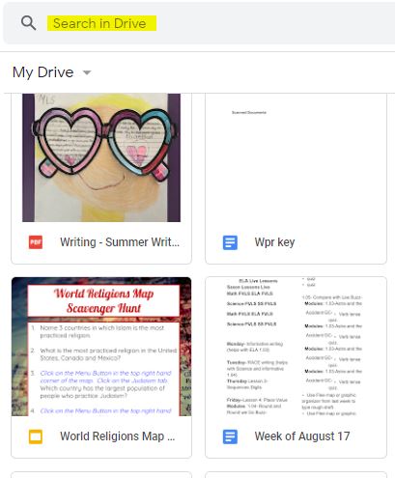The height and width of the screenshot is (478, 395).
Task: Click the ELA Live Lessons text in preview
Action: click(x=258, y=281)
